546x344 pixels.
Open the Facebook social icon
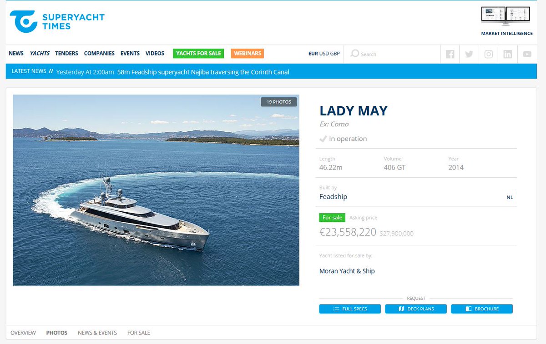[x=450, y=54]
